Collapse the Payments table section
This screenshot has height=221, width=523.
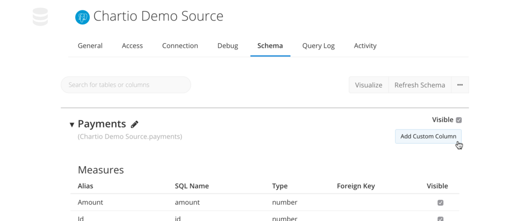tap(72, 125)
